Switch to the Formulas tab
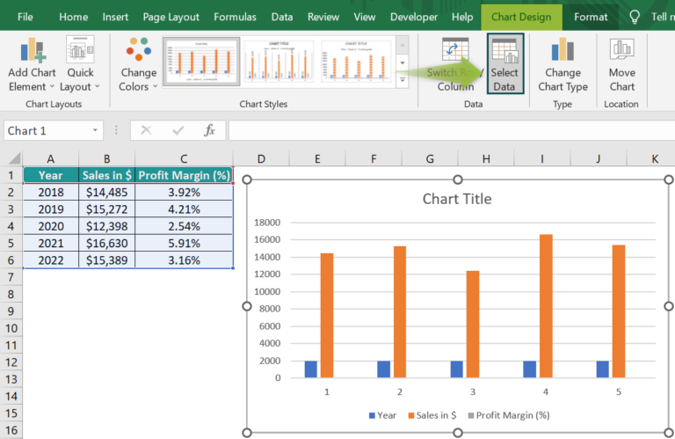The height and width of the screenshot is (439, 675). (235, 17)
